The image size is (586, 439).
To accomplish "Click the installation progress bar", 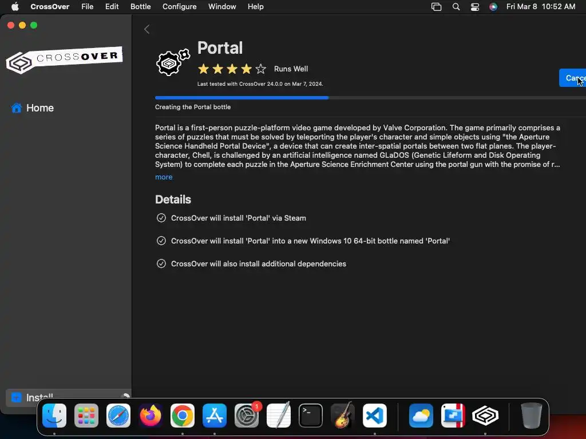I will pyautogui.click(x=370, y=98).
